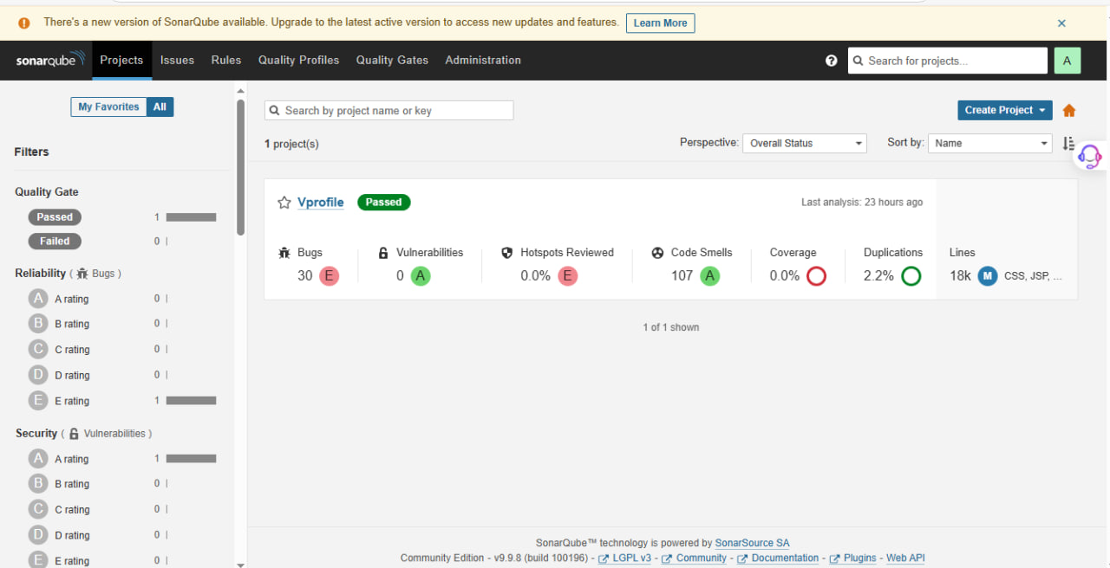This screenshot has height=568, width=1110.
Task: Open the Quality Gates tab
Action: (x=392, y=61)
